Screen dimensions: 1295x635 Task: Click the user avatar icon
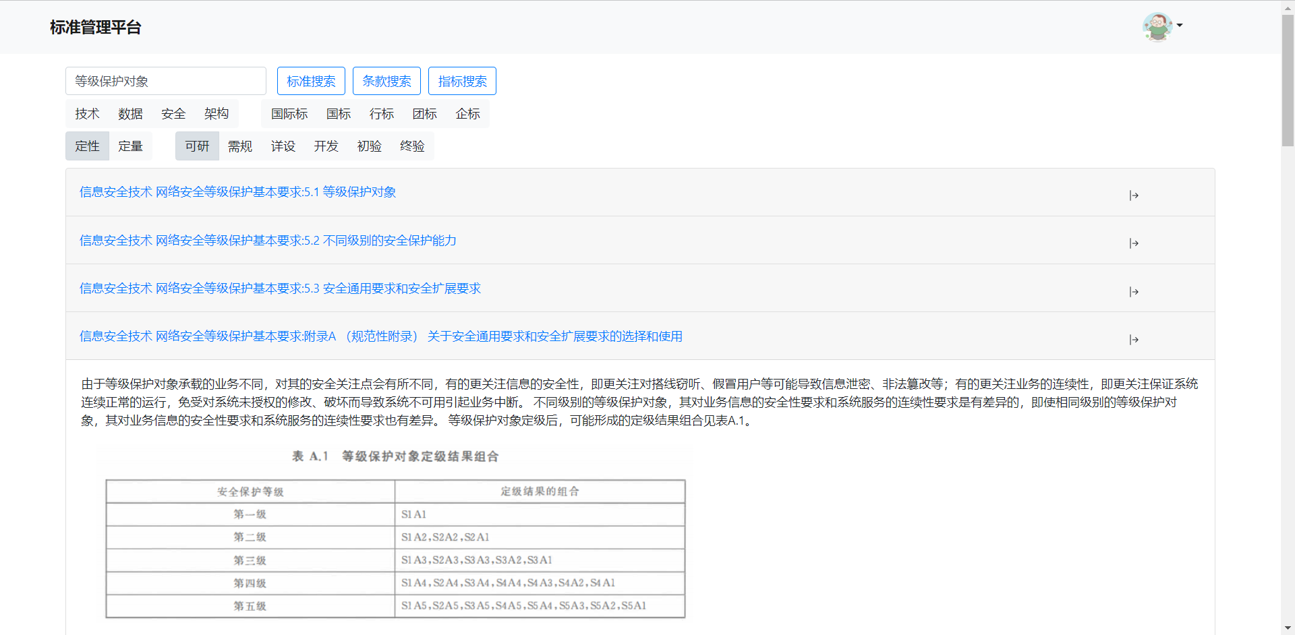(x=1157, y=26)
